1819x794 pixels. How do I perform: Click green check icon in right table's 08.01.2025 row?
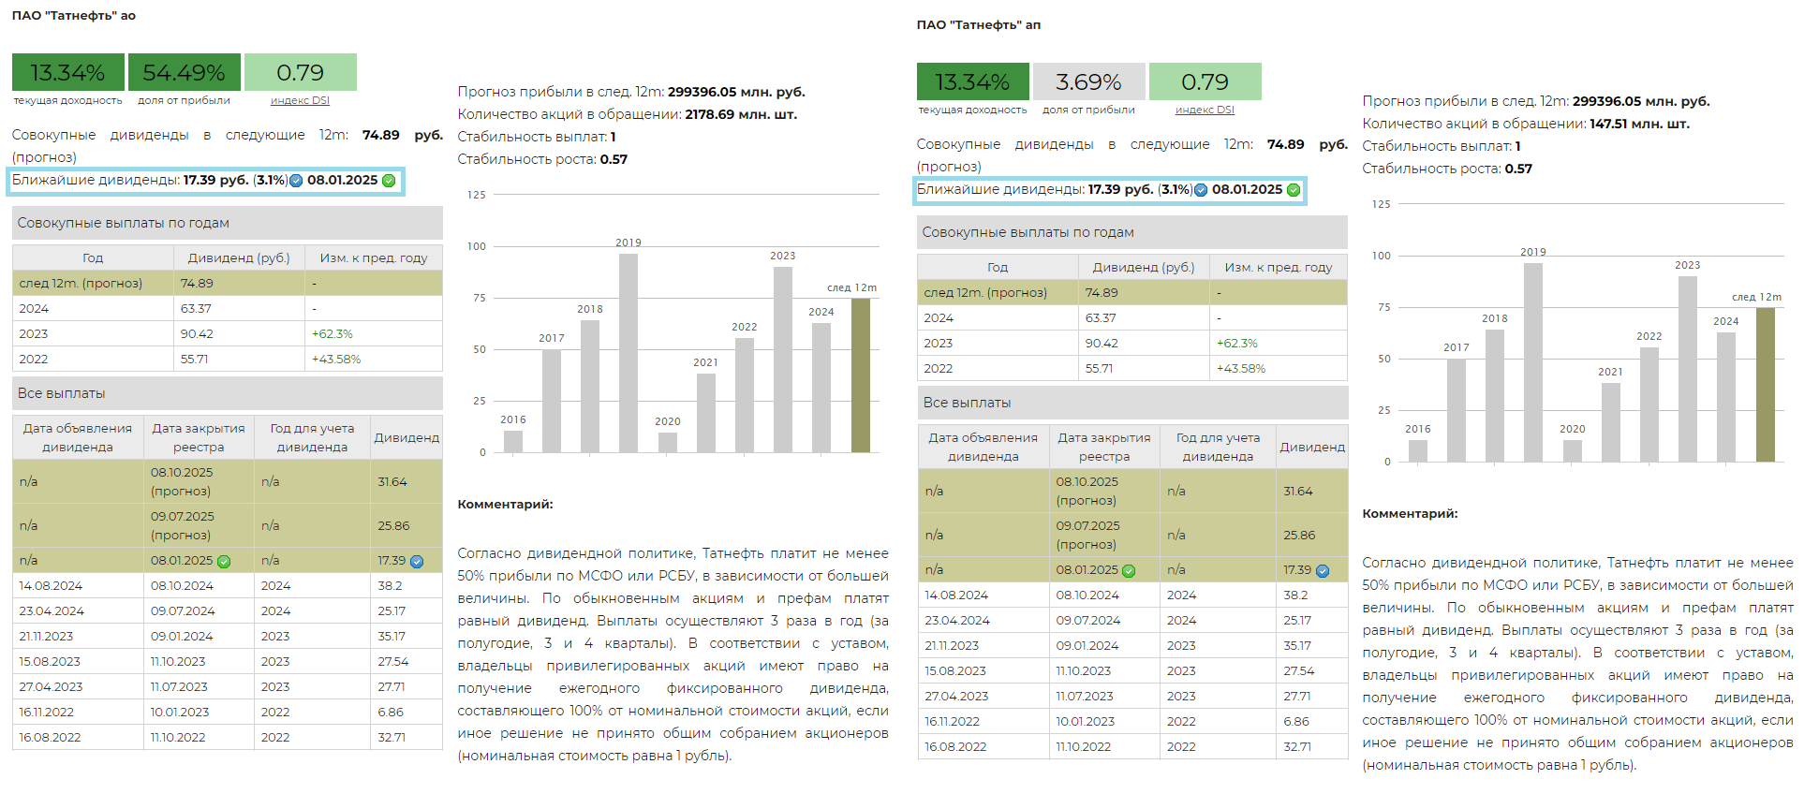pos(1129,571)
